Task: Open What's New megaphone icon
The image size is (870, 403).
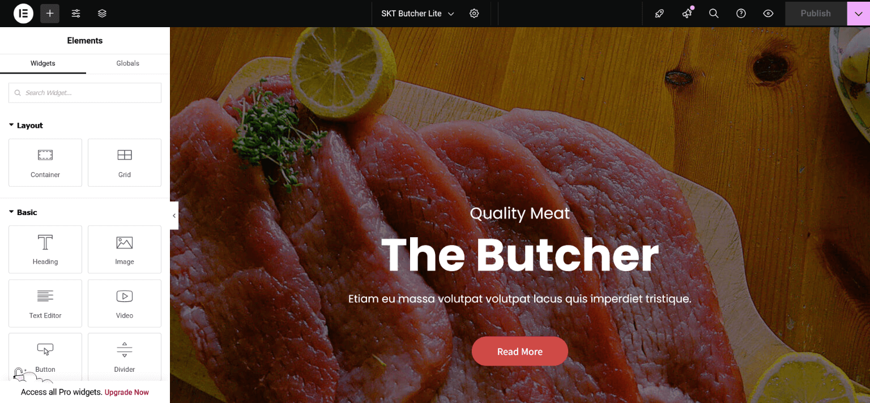Action: pos(687,14)
